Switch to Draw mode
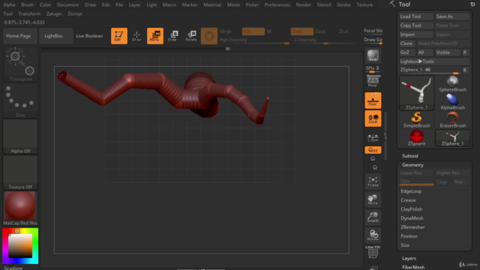This screenshot has height=270, width=480. [x=136, y=36]
